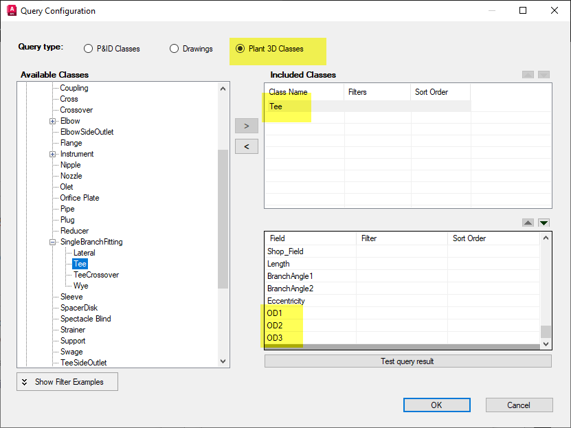Viewport: 571px width, 428px height.
Task: Select the BranchAngle2 field row
Action: coord(402,289)
